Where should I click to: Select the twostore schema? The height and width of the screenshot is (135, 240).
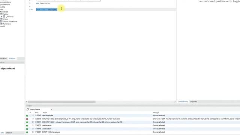coord(4,12)
